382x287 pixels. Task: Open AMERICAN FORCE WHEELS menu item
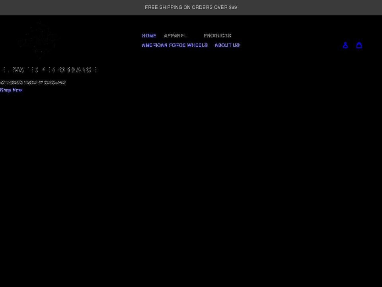click(175, 45)
